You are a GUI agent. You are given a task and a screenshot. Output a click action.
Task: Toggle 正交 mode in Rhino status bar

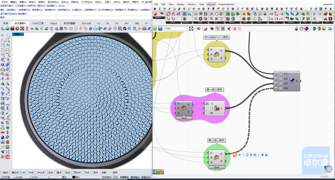point(115,177)
